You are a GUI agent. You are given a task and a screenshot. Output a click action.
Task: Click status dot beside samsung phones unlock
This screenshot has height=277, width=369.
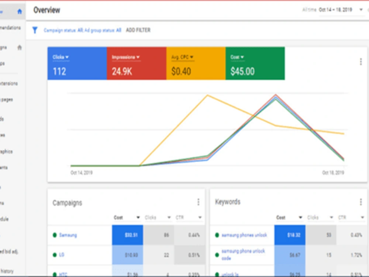coord(217,235)
